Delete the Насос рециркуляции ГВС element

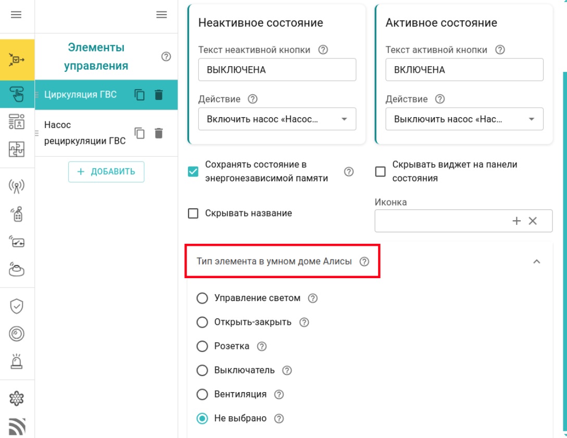coord(159,133)
